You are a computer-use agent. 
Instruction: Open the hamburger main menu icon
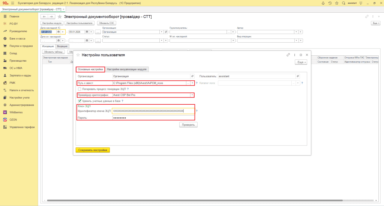tap(12, 3)
